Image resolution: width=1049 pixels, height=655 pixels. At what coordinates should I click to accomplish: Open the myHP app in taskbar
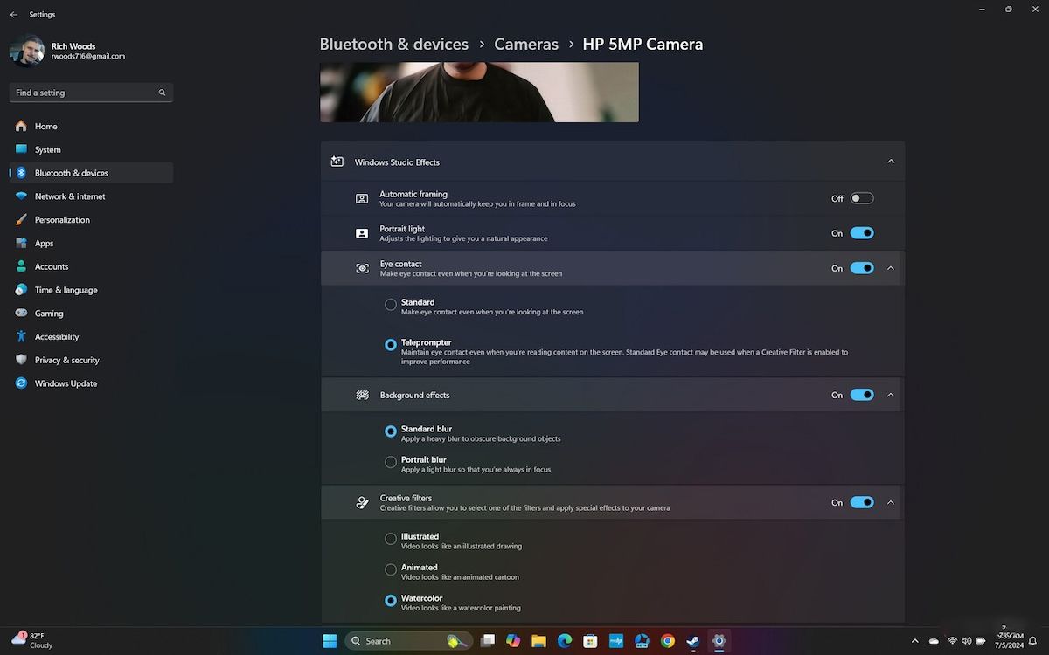coord(616,641)
